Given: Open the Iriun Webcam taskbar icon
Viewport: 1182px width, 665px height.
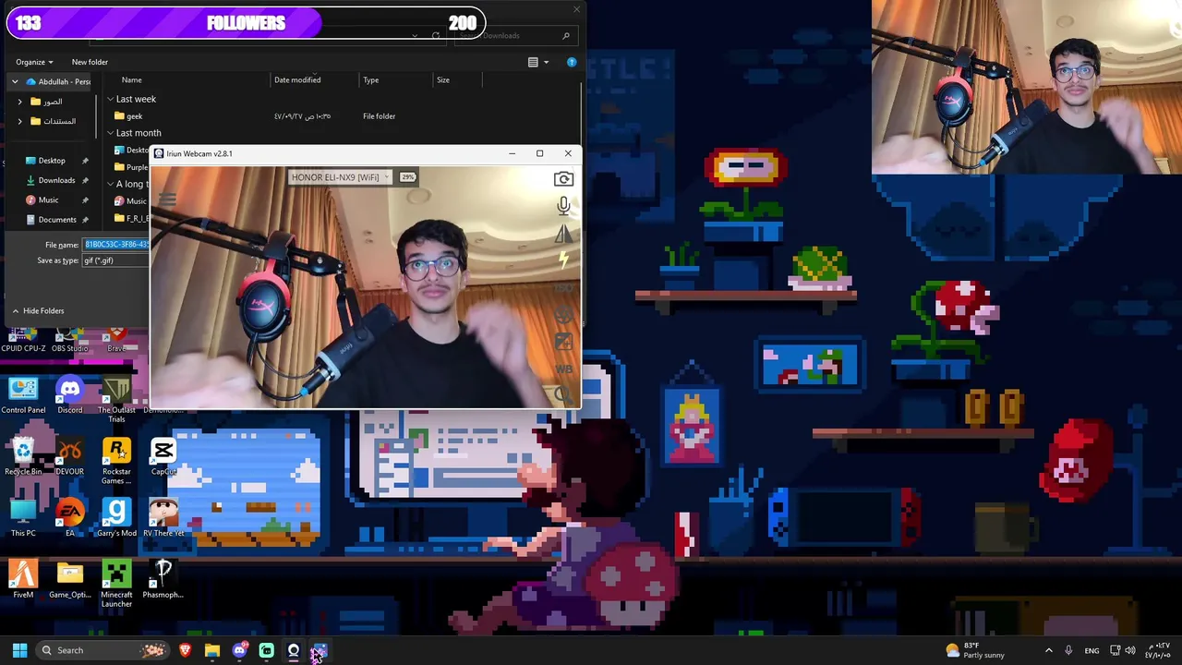Looking at the screenshot, I should pos(293,650).
